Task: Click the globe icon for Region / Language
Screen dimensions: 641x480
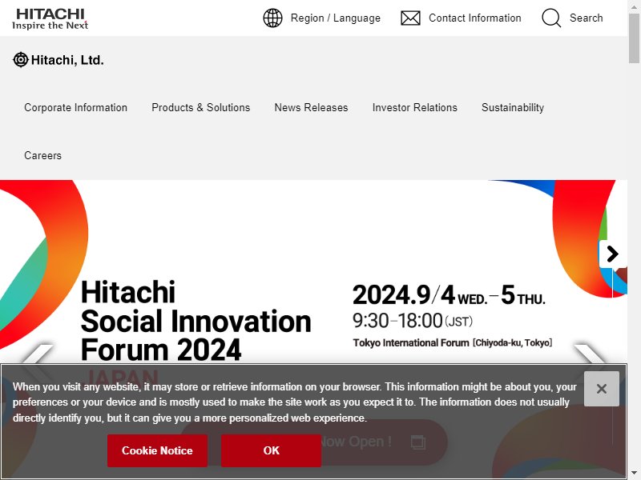Action: pos(272,18)
